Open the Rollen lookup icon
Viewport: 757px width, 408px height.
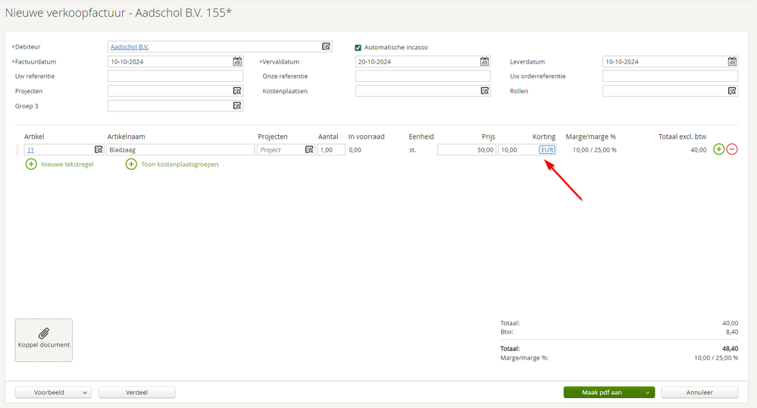point(733,91)
